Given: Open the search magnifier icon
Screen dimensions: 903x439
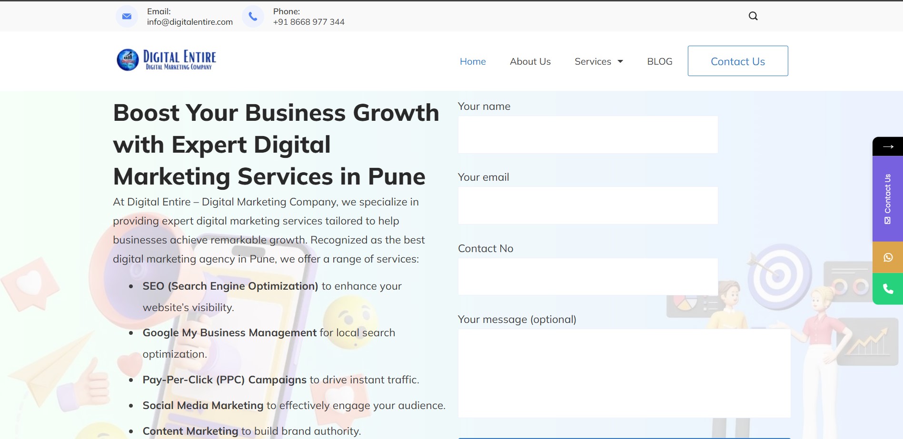Looking at the screenshot, I should click(753, 16).
